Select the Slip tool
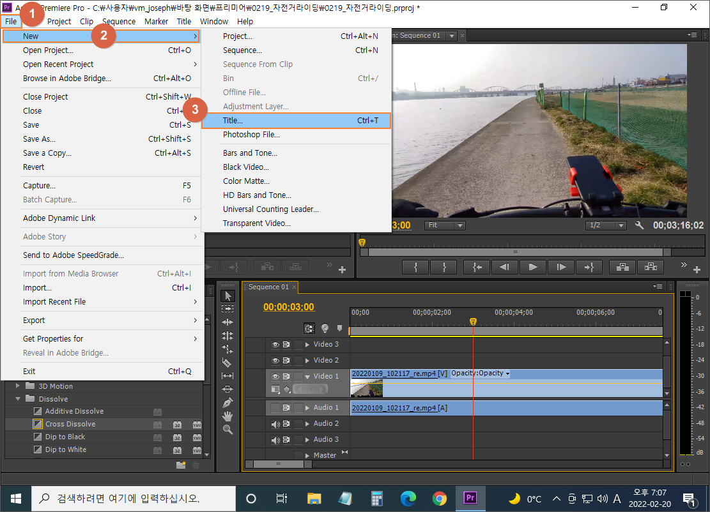The width and height of the screenshot is (710, 512). tap(228, 375)
